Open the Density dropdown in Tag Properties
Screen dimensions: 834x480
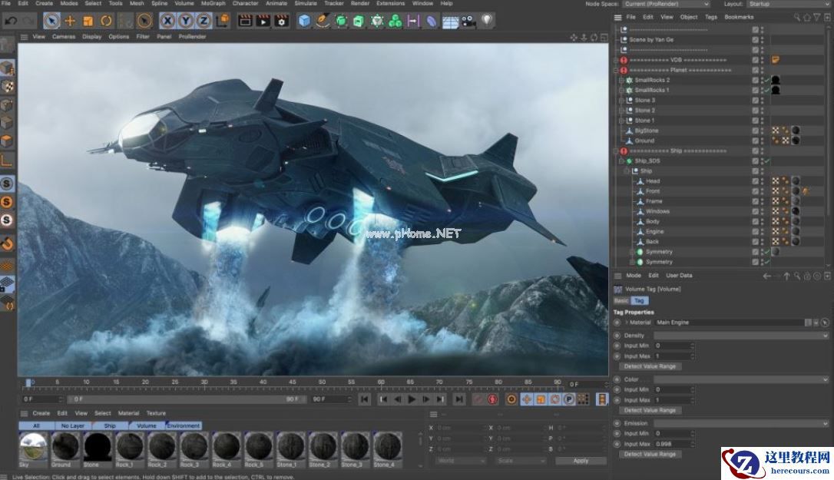click(x=740, y=336)
